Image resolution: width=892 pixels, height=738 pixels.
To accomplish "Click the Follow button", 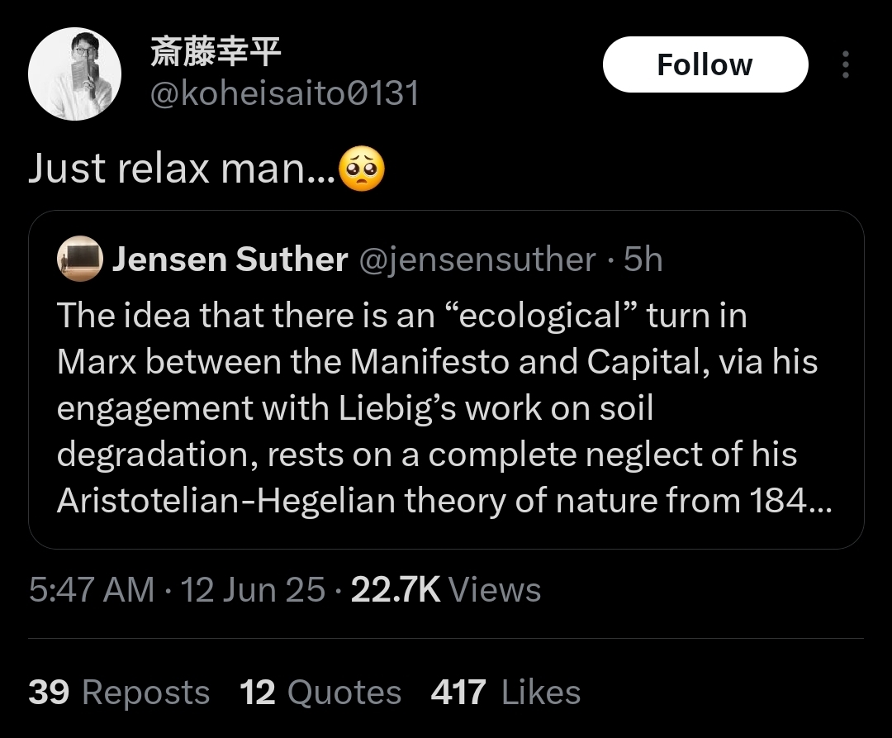I will [x=705, y=64].
